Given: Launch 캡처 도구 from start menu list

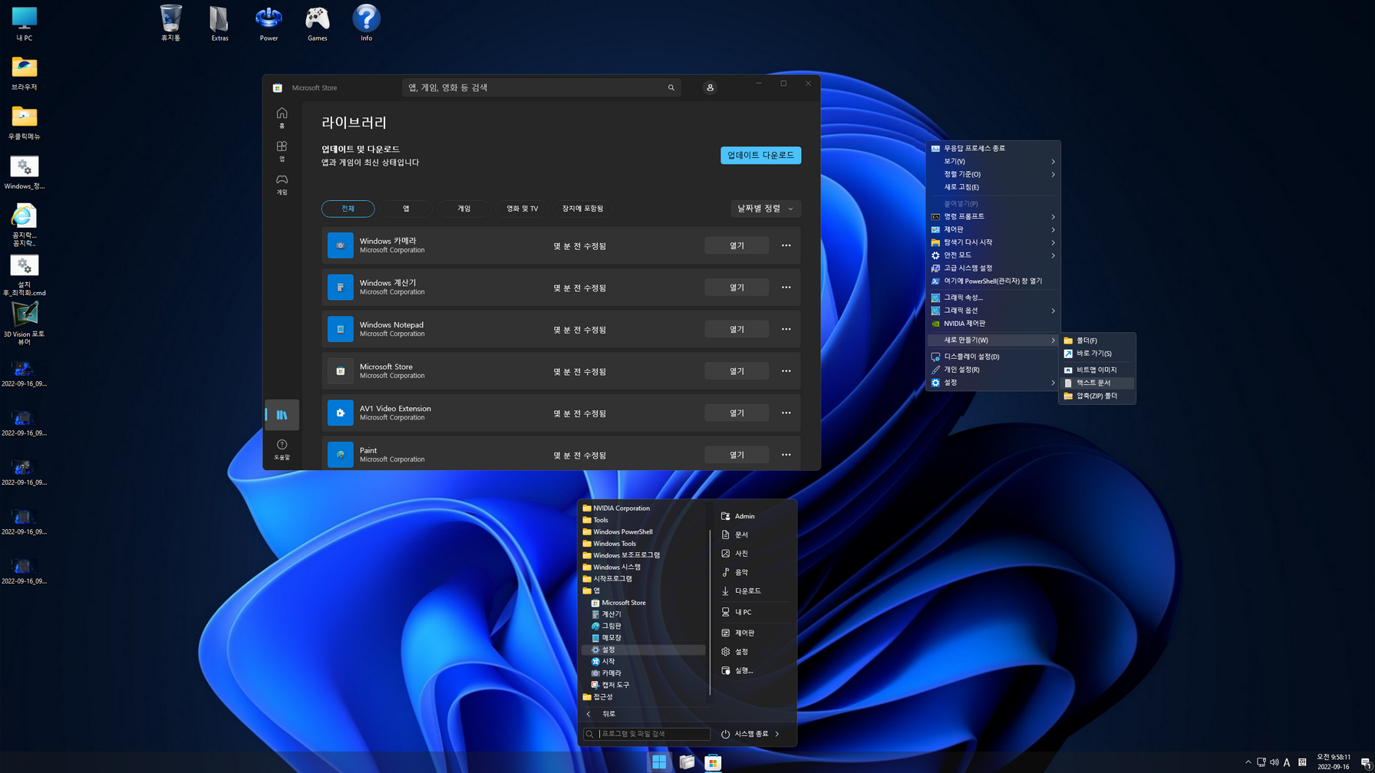Looking at the screenshot, I should 610,685.
